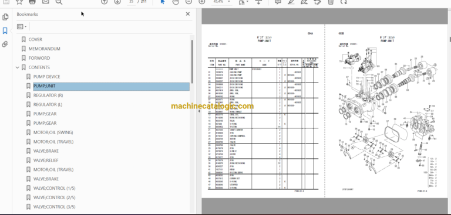The height and width of the screenshot is (215, 451).
Task: Open the FORWORD bookmark
Action: click(39, 58)
